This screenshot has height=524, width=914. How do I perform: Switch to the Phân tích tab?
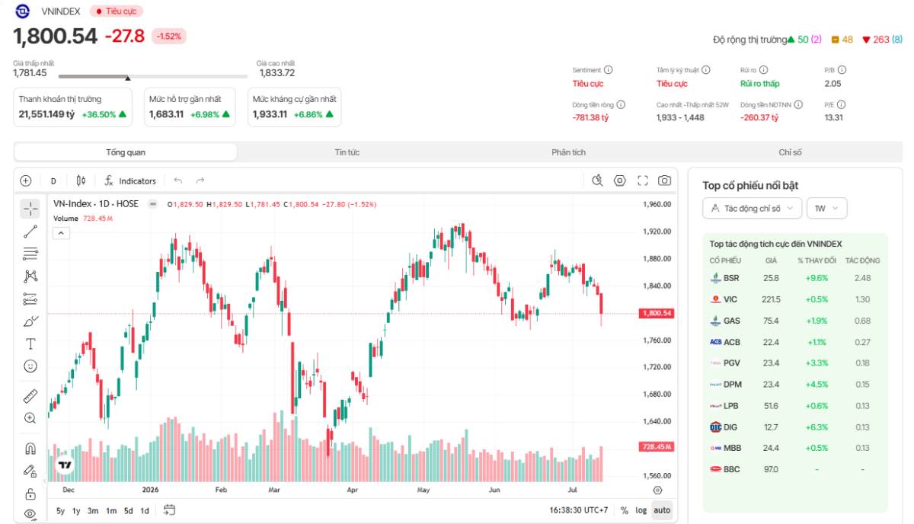point(569,152)
